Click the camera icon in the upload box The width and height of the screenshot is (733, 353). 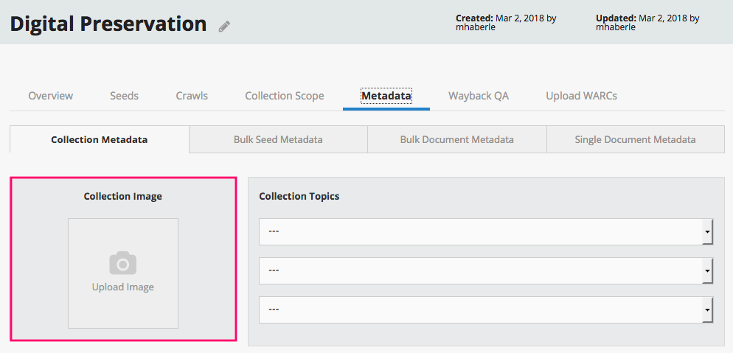point(123,263)
